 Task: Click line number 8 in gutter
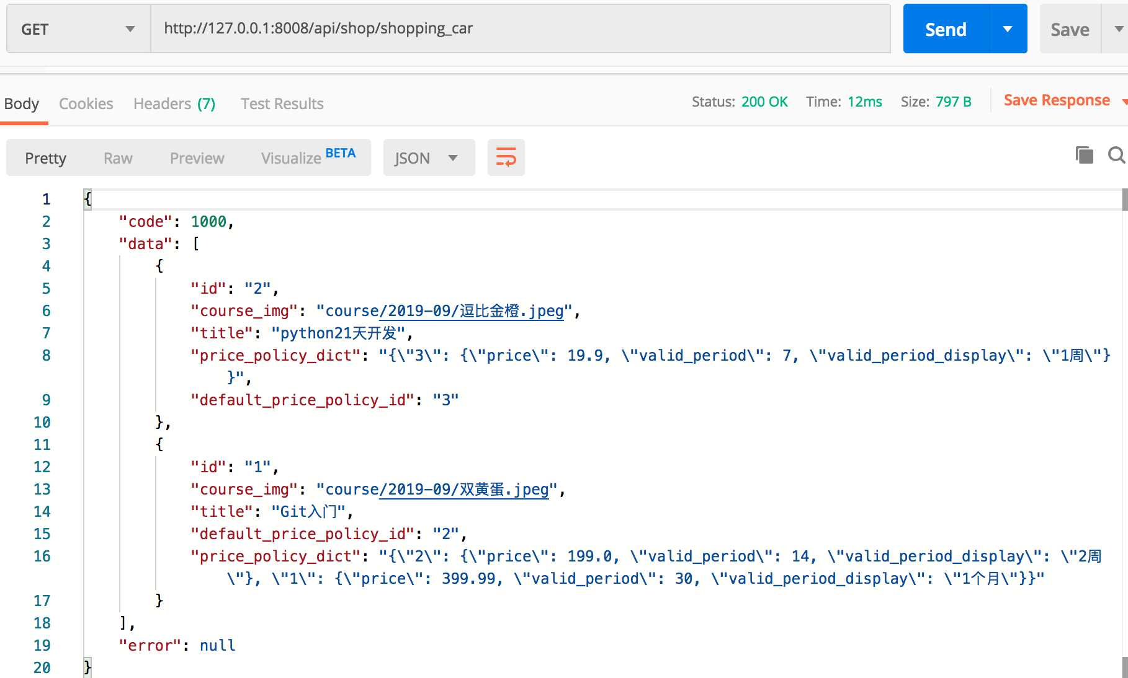(47, 355)
